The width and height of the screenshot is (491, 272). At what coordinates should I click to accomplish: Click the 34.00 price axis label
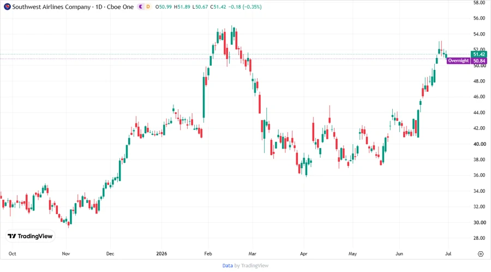(479, 191)
